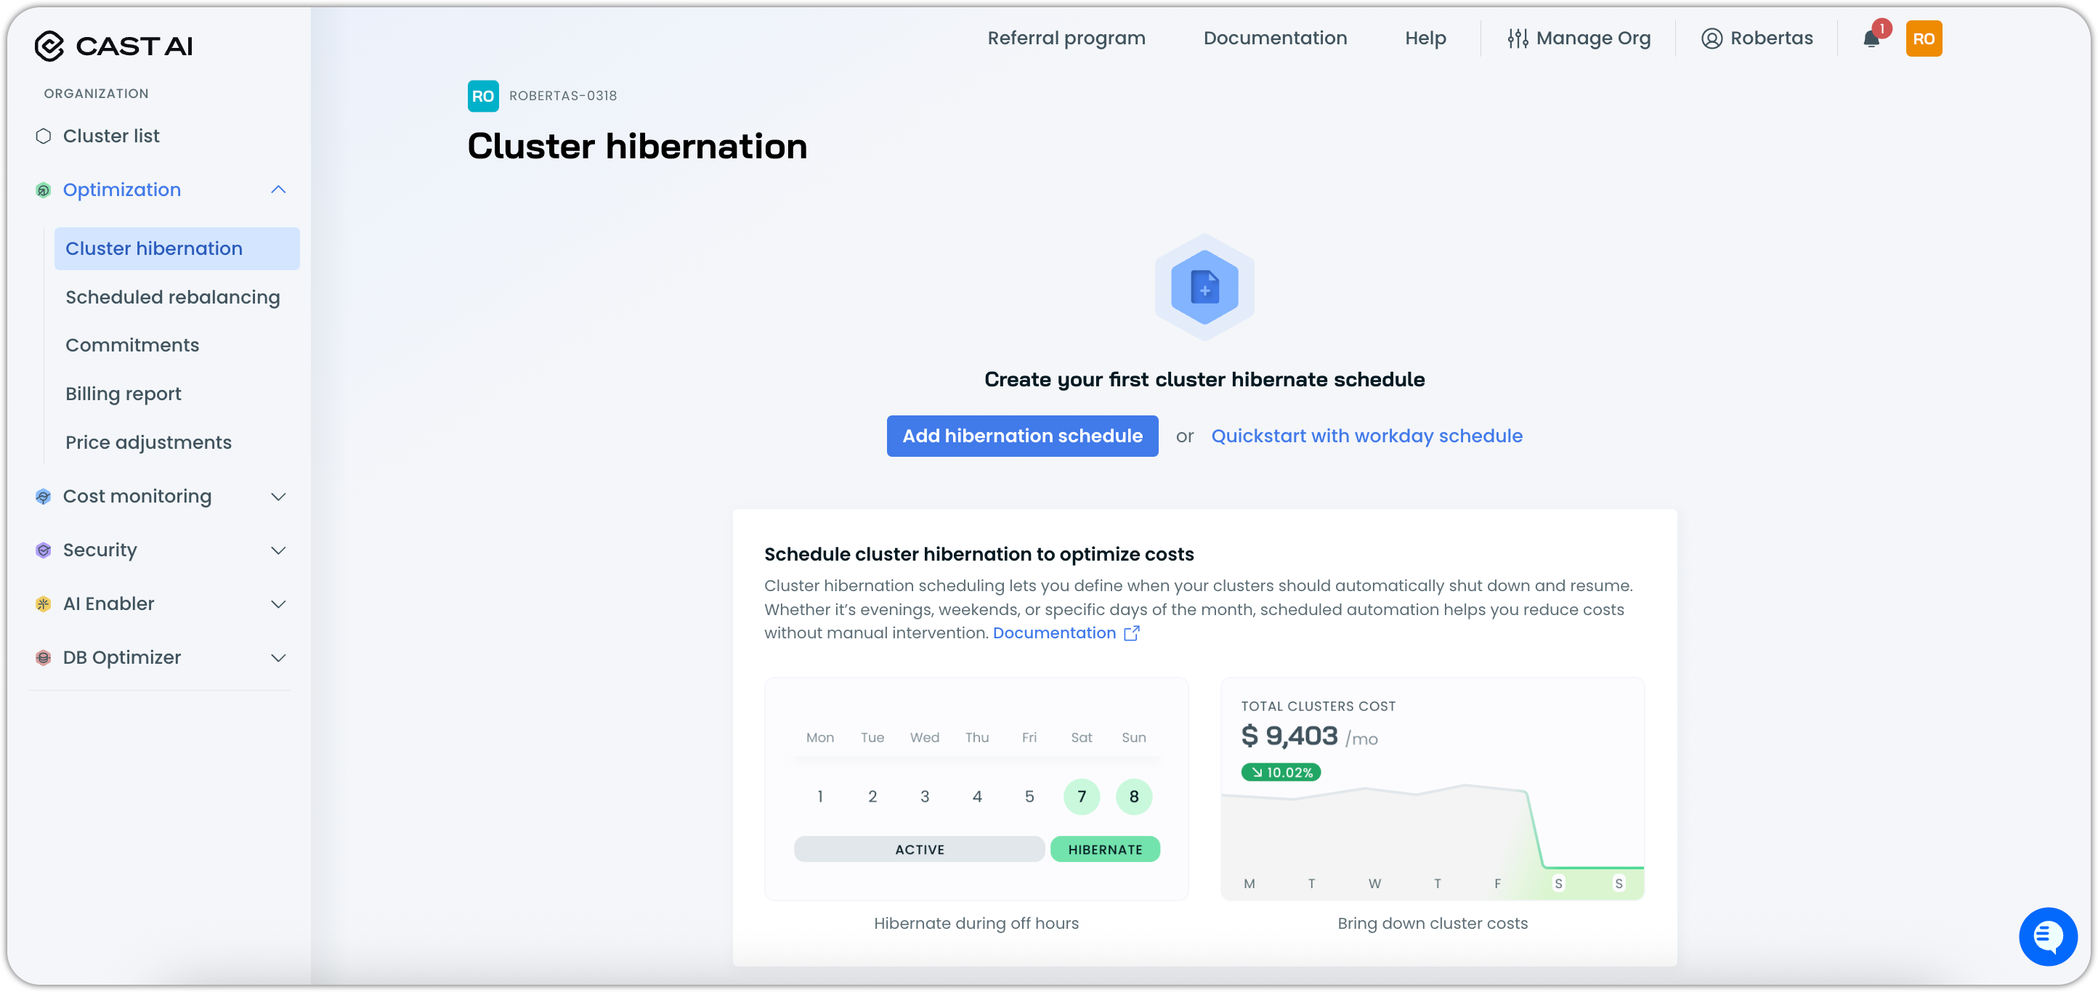Image resolution: width=2098 pixels, height=992 pixels.
Task: Click the hexagon add-document icon
Action: tap(1204, 288)
